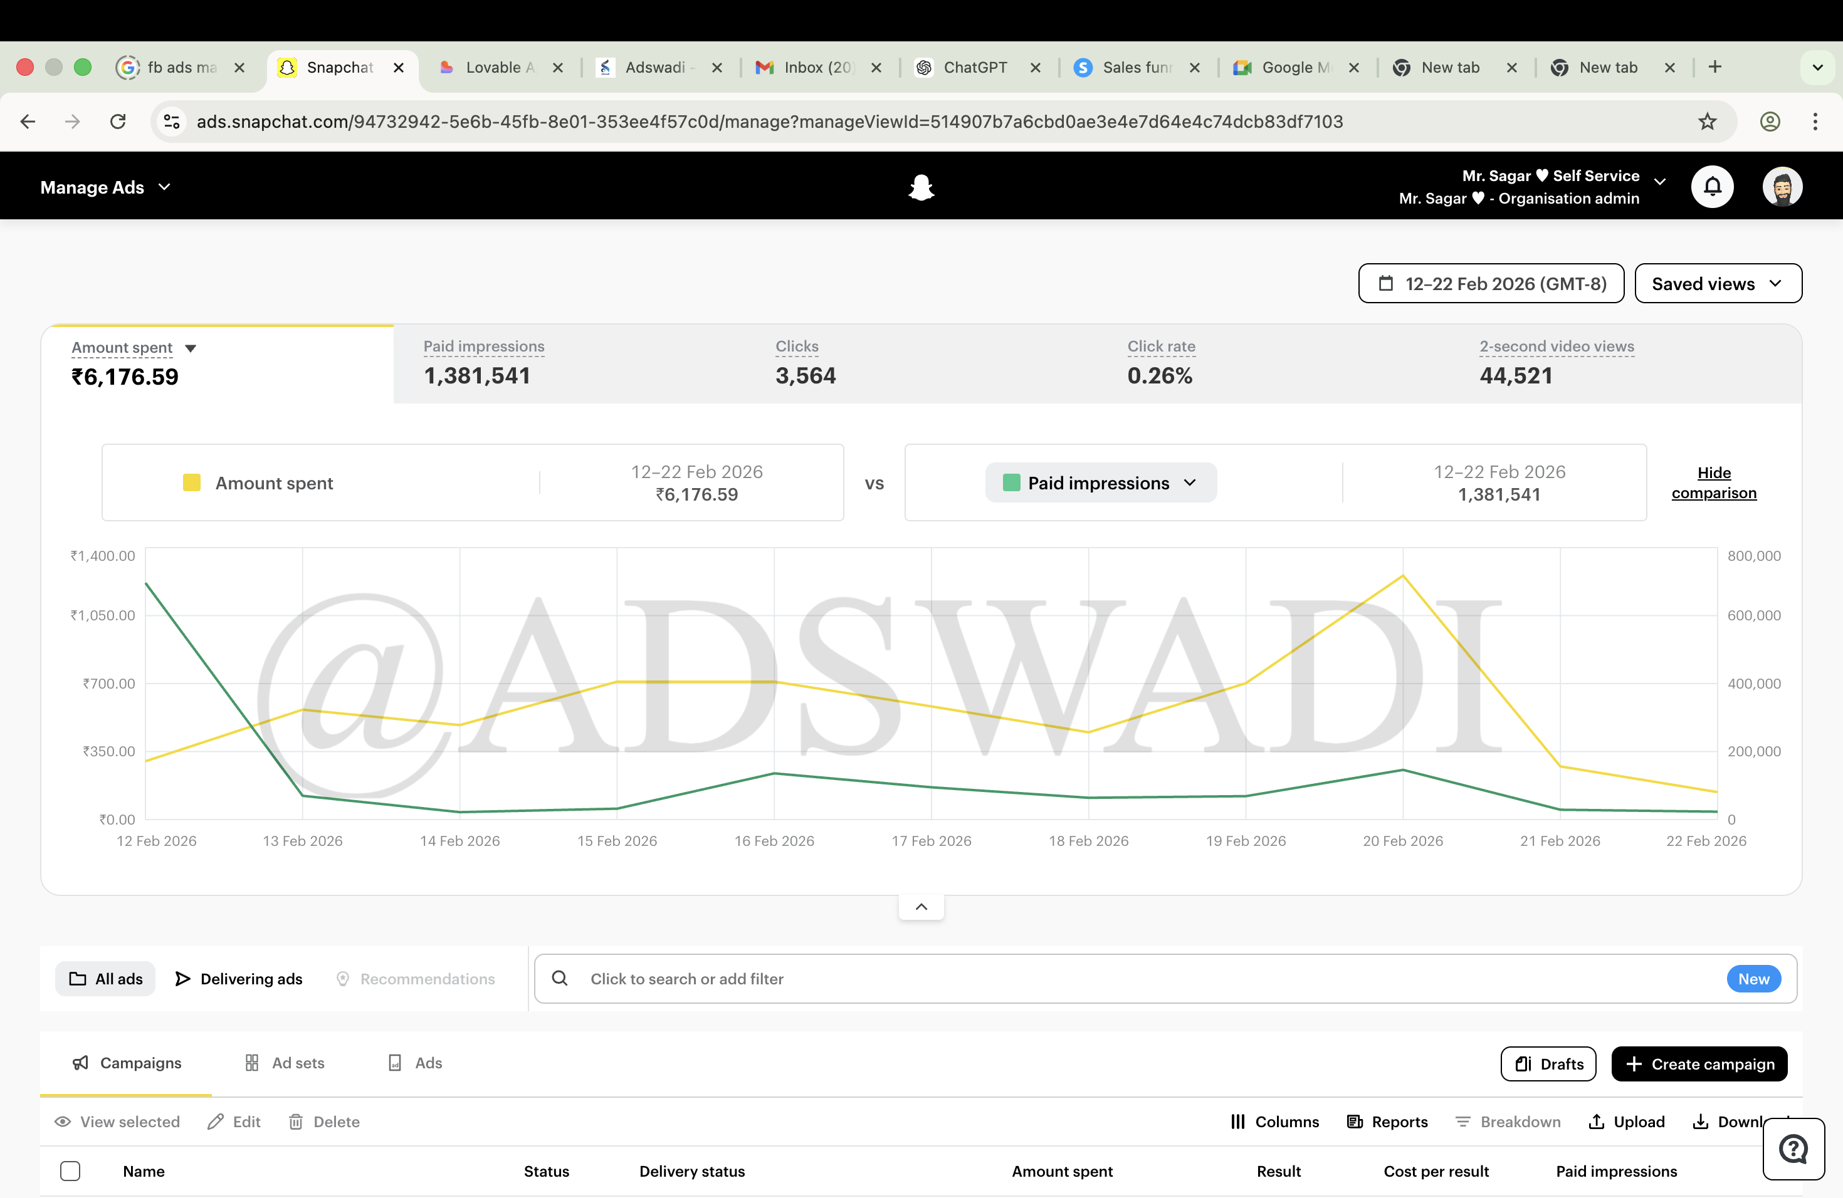This screenshot has width=1843, height=1198.
Task: Select the Delete trash icon
Action: coord(297,1122)
